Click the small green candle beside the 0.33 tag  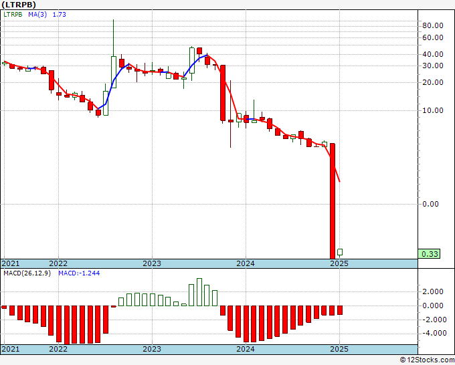click(340, 252)
